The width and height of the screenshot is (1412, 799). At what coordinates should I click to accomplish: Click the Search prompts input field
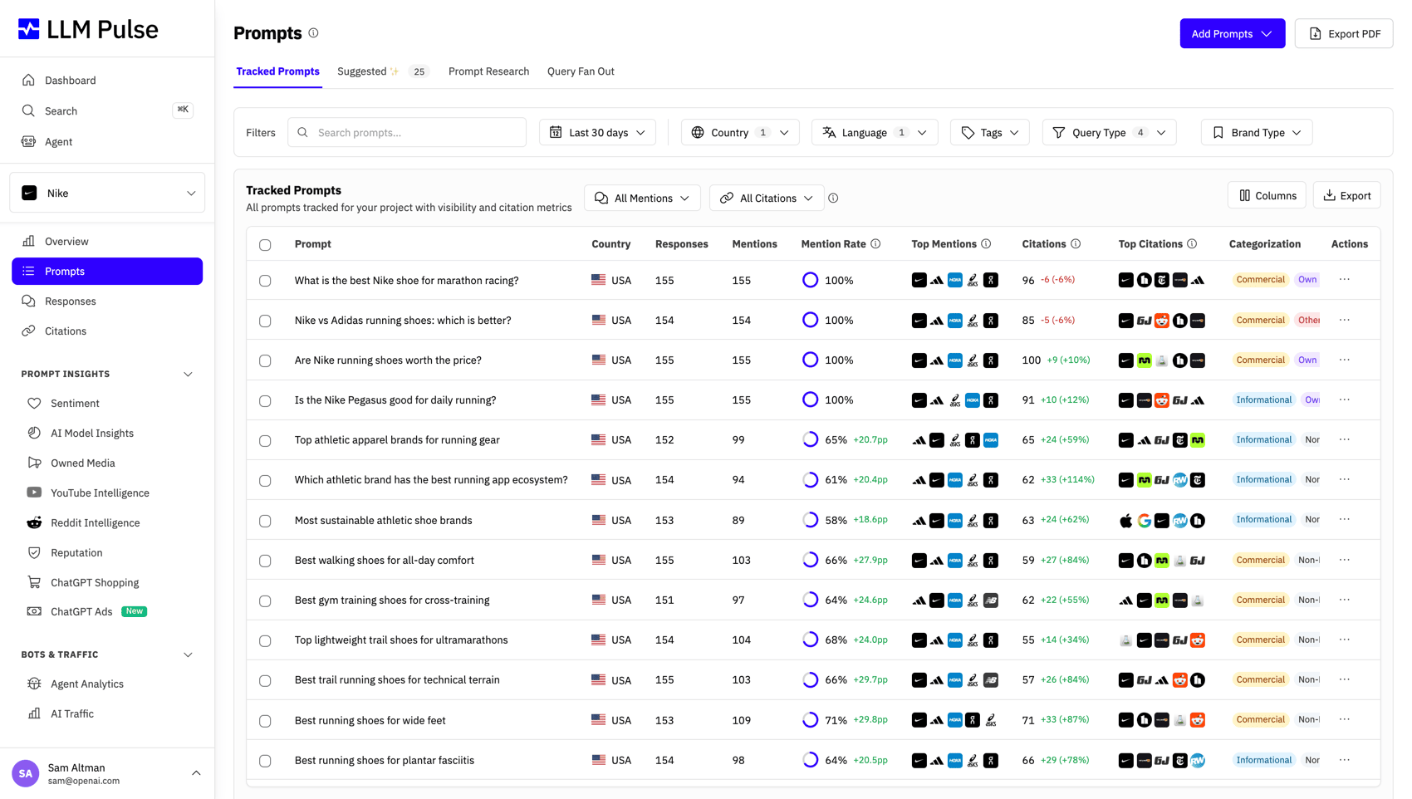click(x=407, y=132)
